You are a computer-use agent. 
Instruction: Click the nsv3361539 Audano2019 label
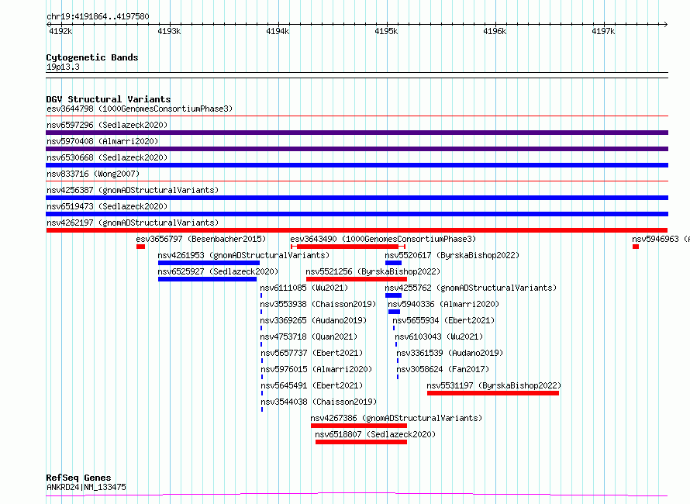click(x=450, y=353)
